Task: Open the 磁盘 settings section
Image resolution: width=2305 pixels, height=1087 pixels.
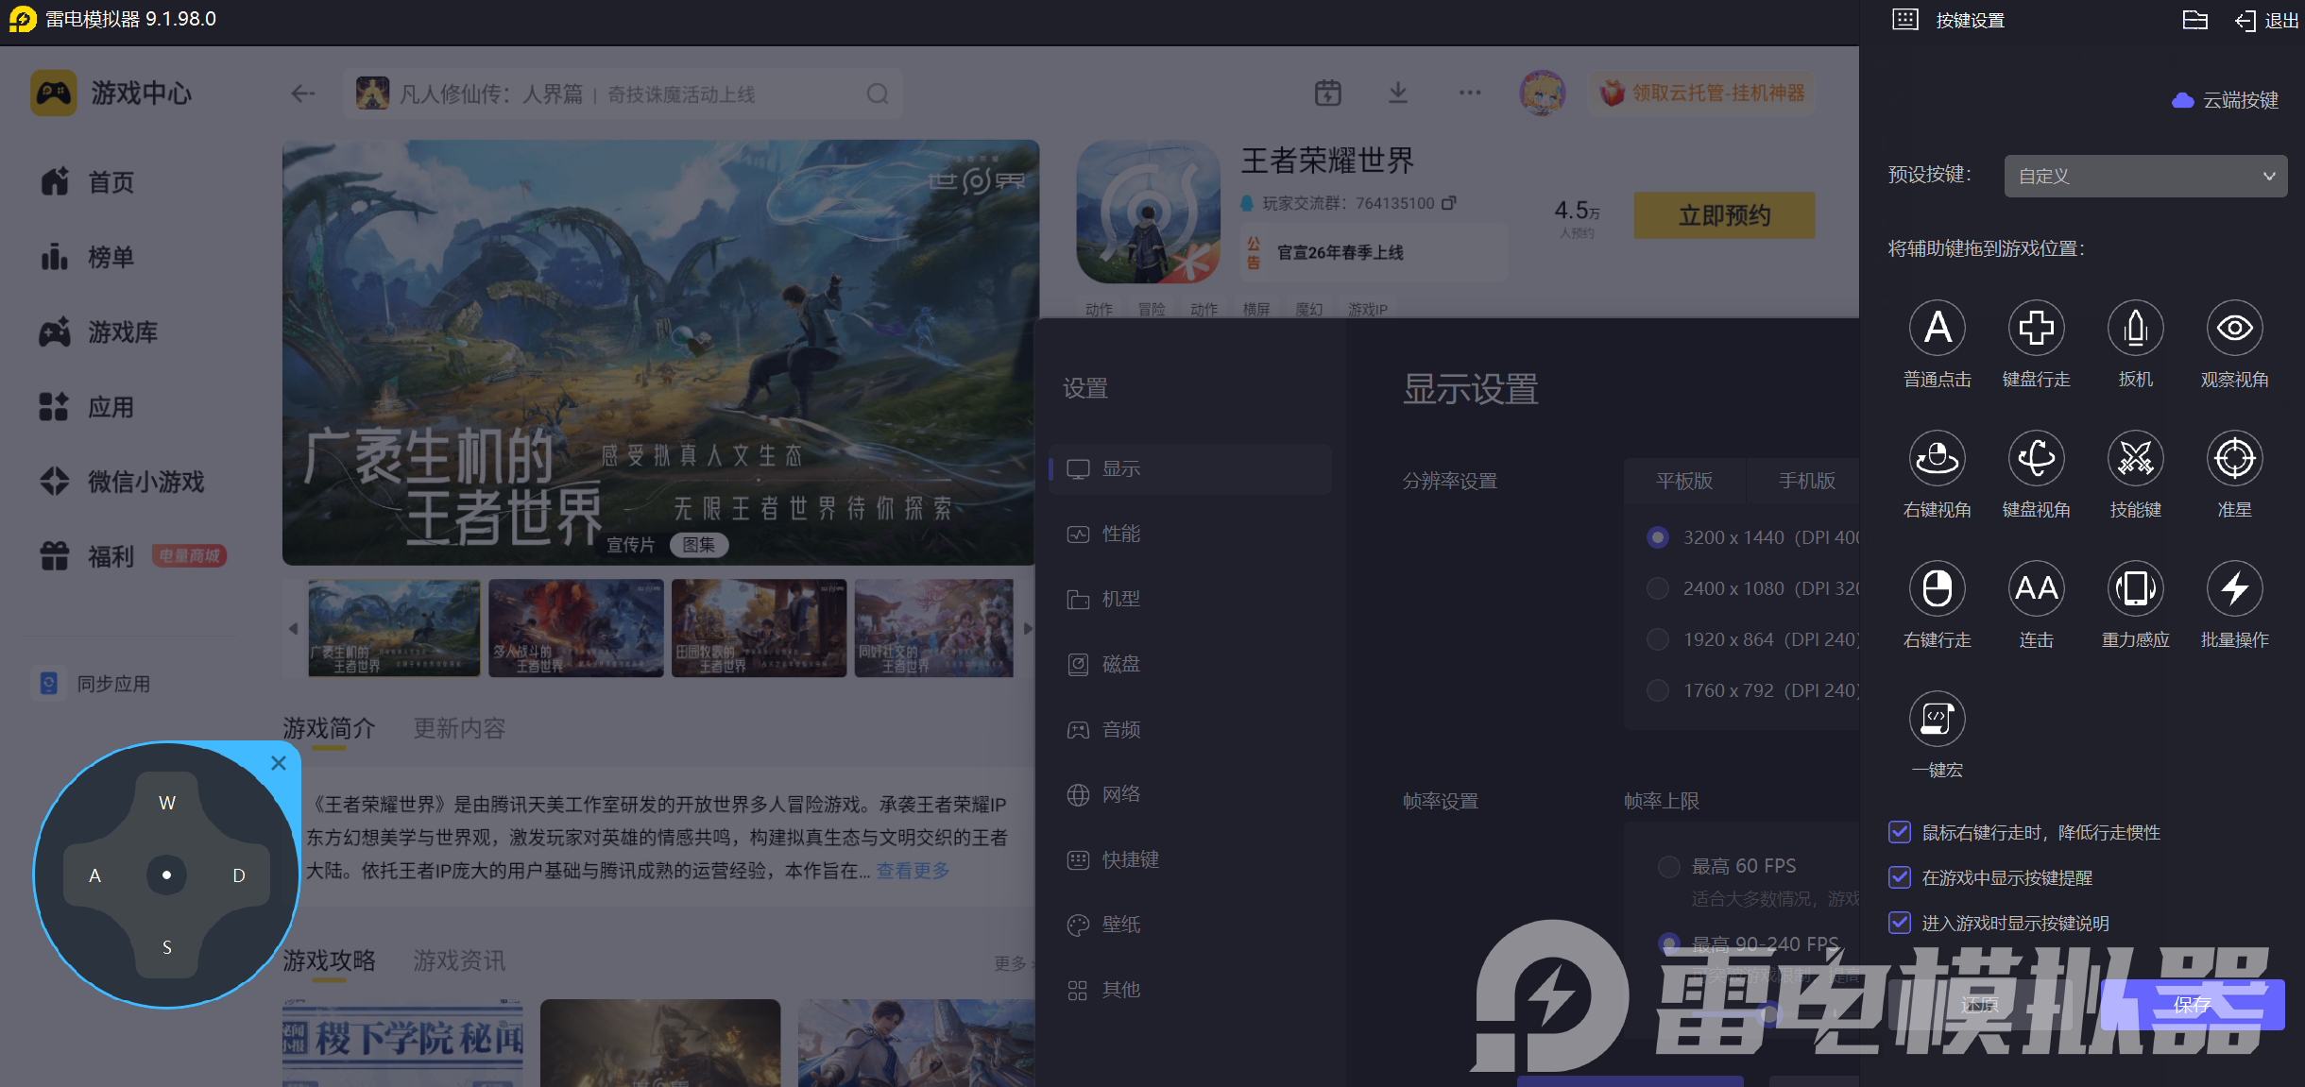Action: 1190,665
